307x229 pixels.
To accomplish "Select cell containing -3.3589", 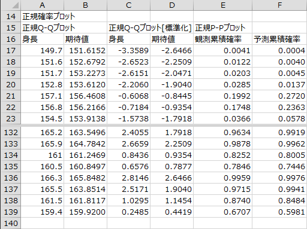I will click(128, 50).
